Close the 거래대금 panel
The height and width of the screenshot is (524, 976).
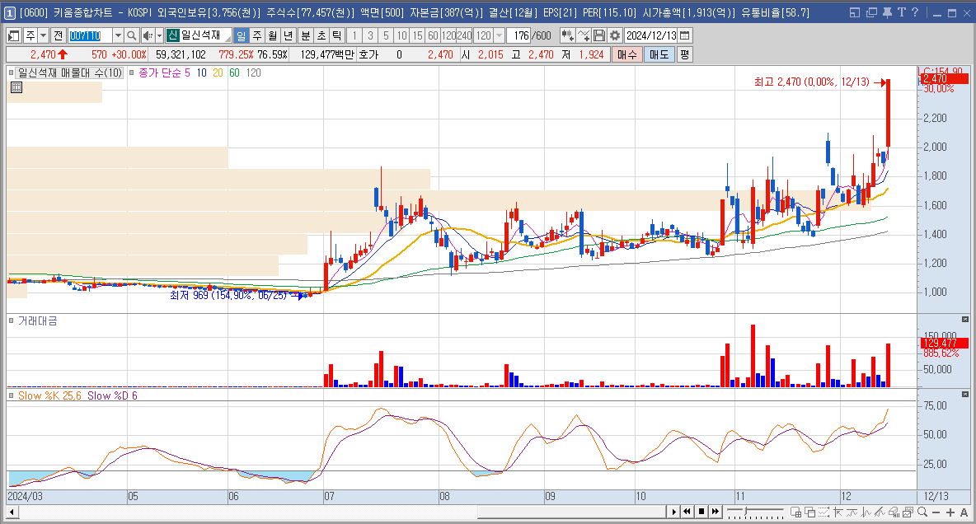tap(965, 320)
